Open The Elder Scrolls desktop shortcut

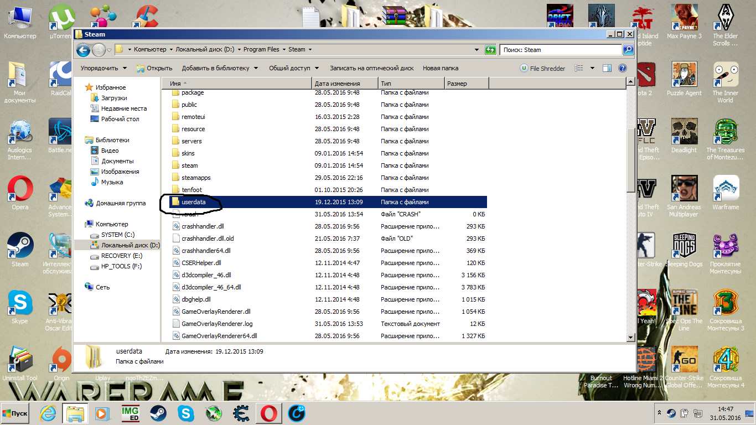pos(726,25)
